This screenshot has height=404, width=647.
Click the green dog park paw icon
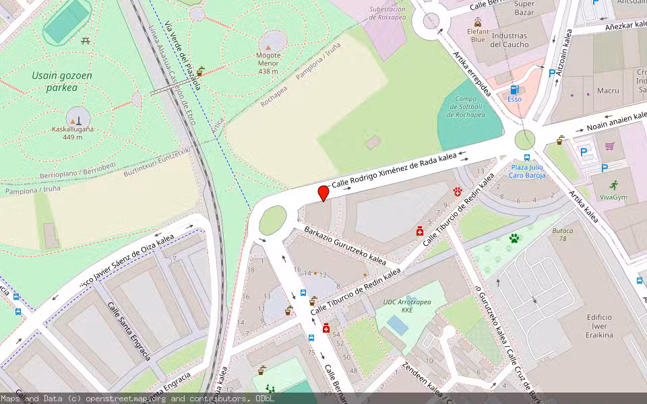coord(514,238)
